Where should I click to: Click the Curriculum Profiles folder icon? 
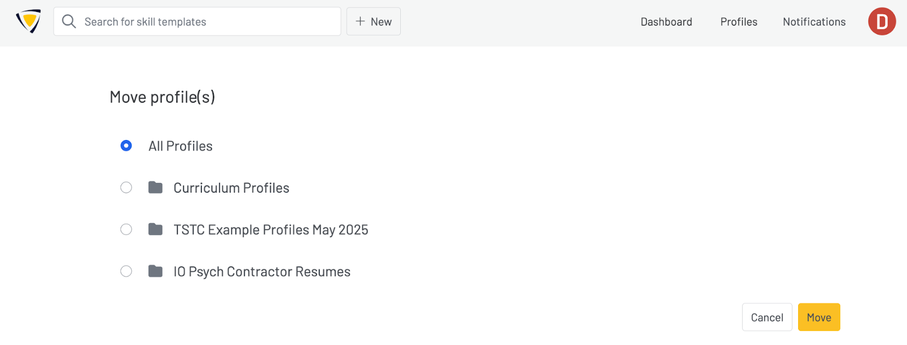point(155,188)
